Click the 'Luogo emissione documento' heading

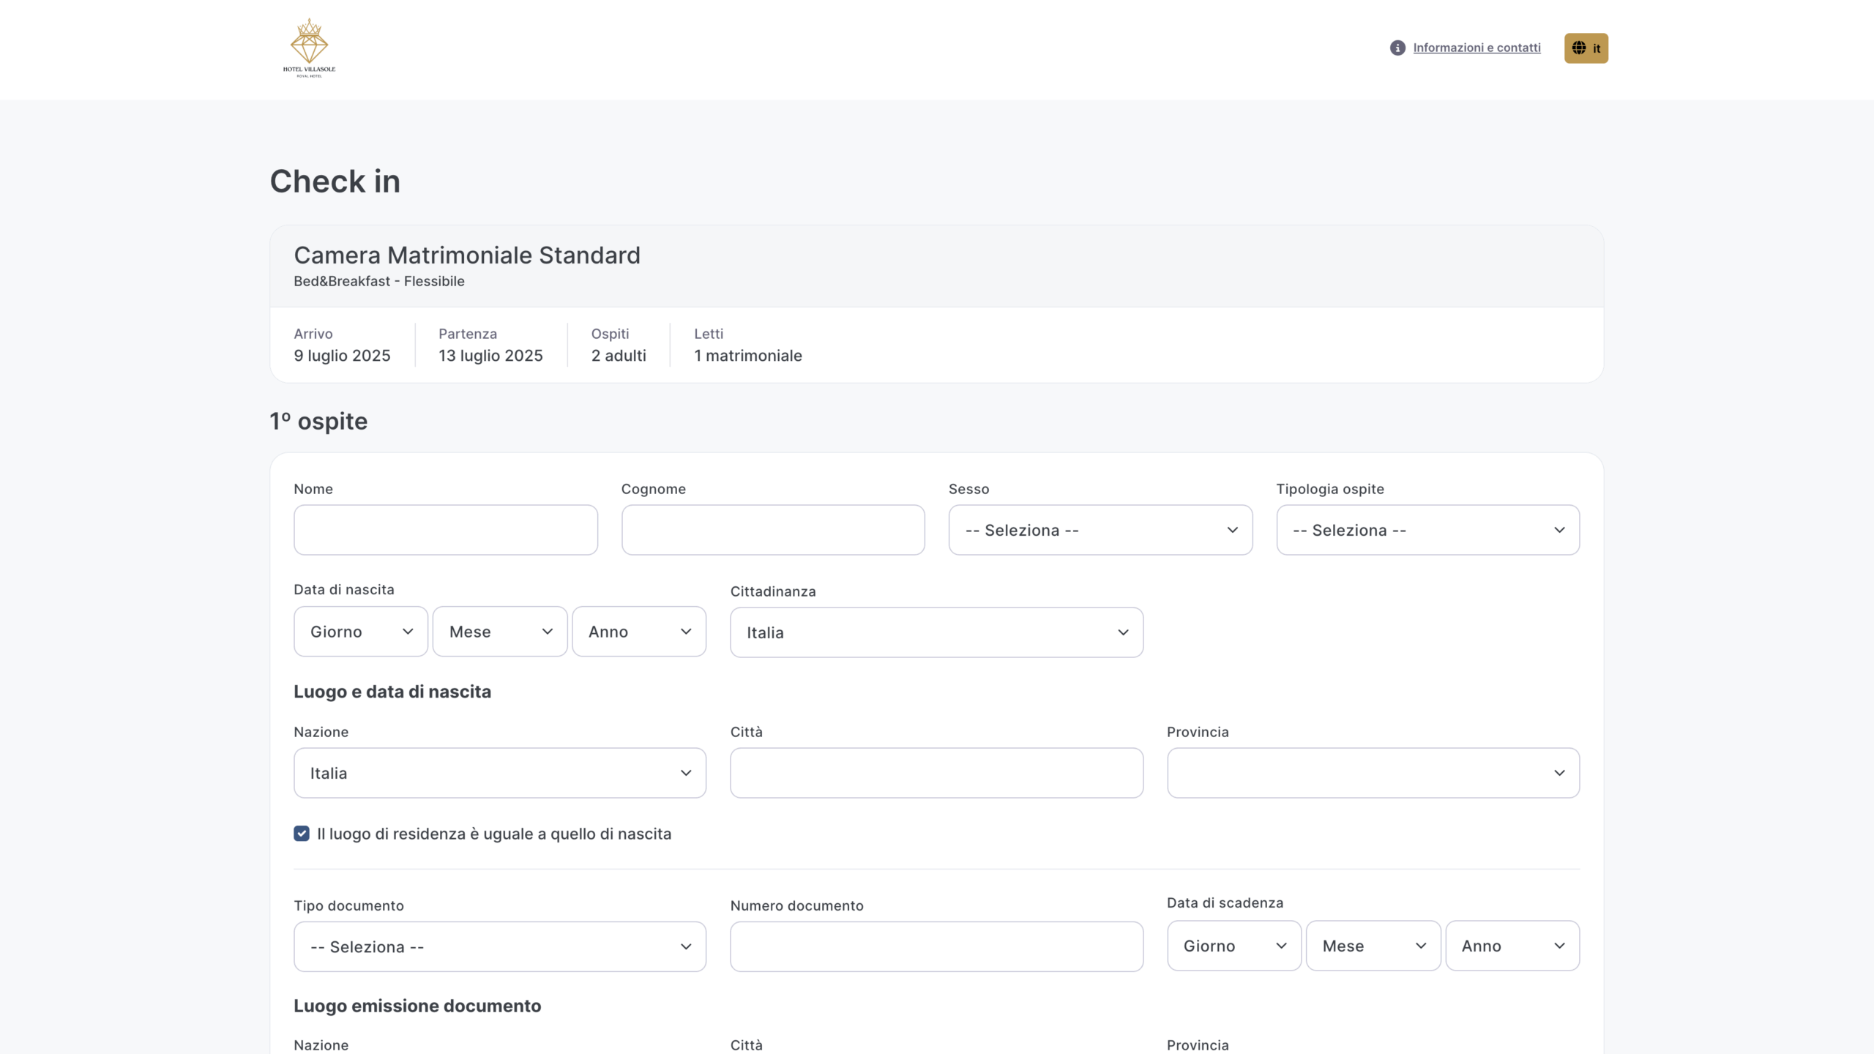(x=417, y=1006)
